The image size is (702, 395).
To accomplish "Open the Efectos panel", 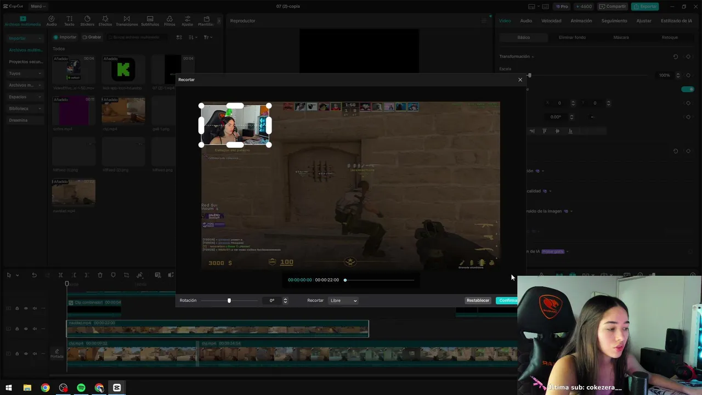I will (105, 21).
